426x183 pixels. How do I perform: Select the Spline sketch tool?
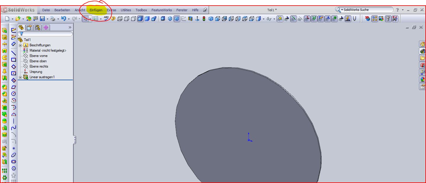pos(14,128)
